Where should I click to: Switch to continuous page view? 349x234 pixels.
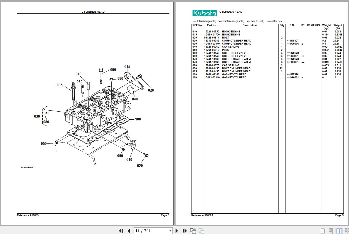click(x=331, y=231)
